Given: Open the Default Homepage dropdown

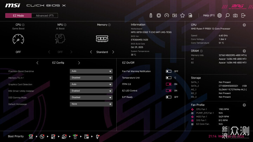Looking at the screenshot, I should [91, 104].
